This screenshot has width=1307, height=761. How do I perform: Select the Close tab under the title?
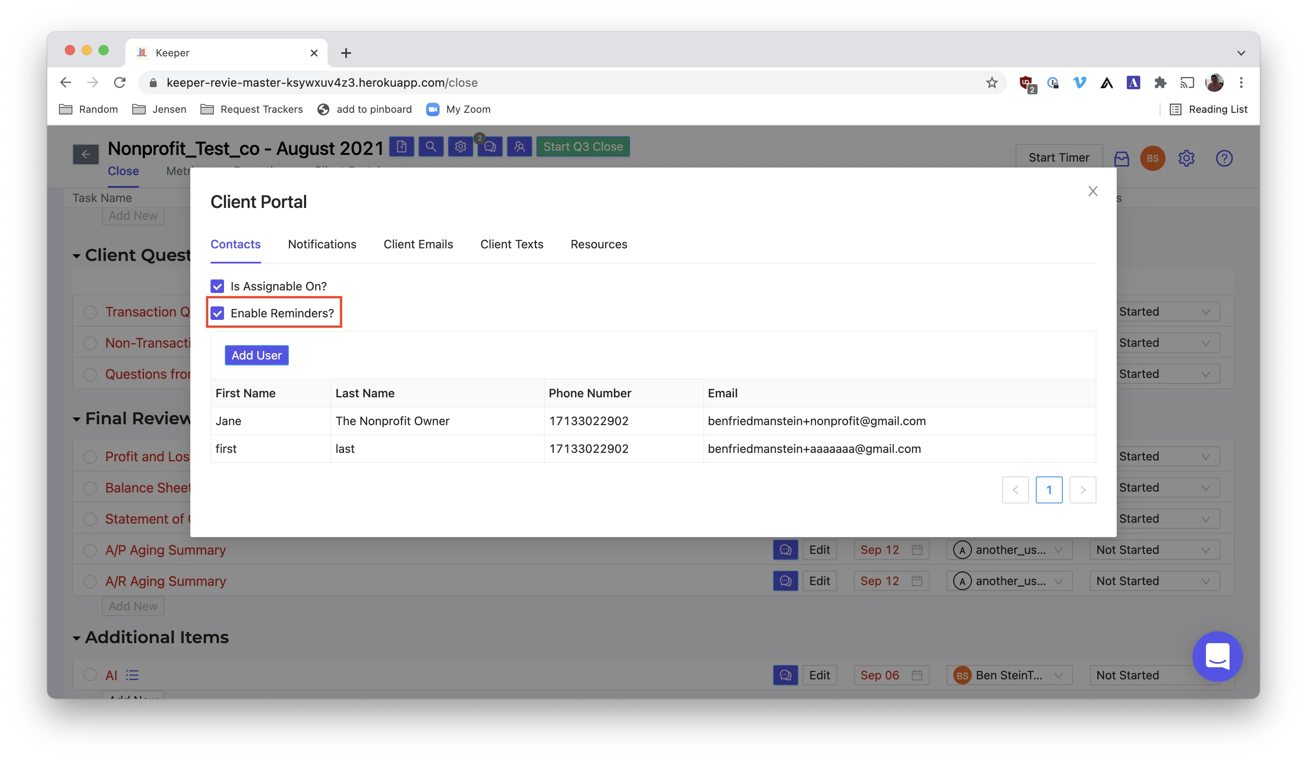[123, 171]
